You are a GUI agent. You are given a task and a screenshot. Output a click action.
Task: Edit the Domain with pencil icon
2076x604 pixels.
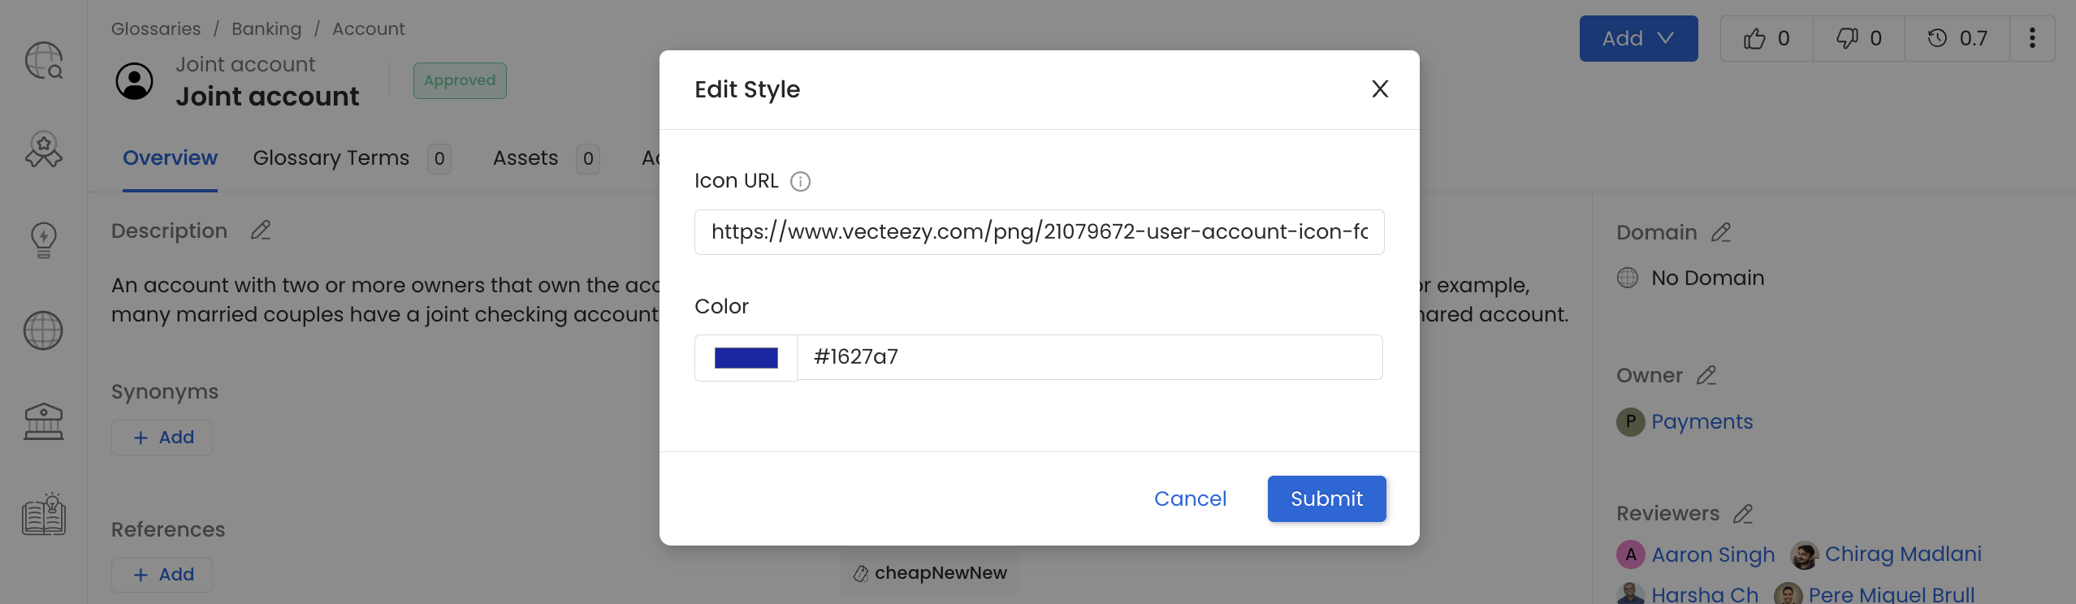[1720, 233]
